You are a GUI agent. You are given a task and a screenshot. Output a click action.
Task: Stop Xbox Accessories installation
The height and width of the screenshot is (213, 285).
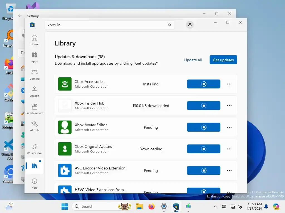[x=203, y=84]
